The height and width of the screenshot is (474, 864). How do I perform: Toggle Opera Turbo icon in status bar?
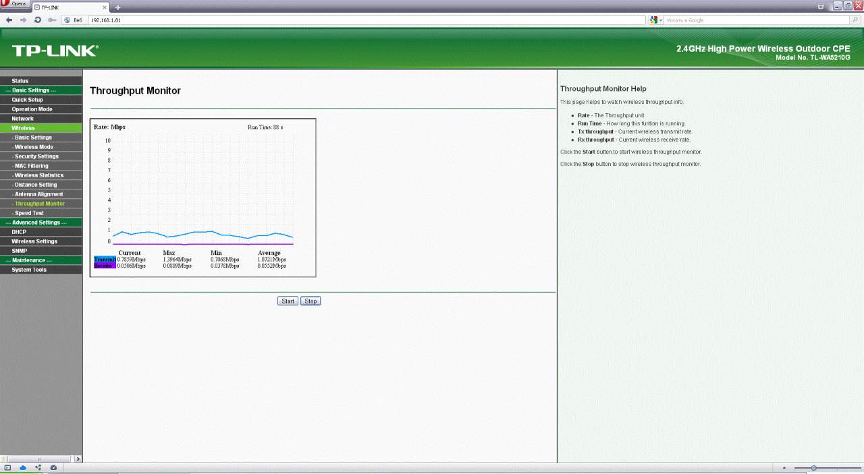[53, 467]
